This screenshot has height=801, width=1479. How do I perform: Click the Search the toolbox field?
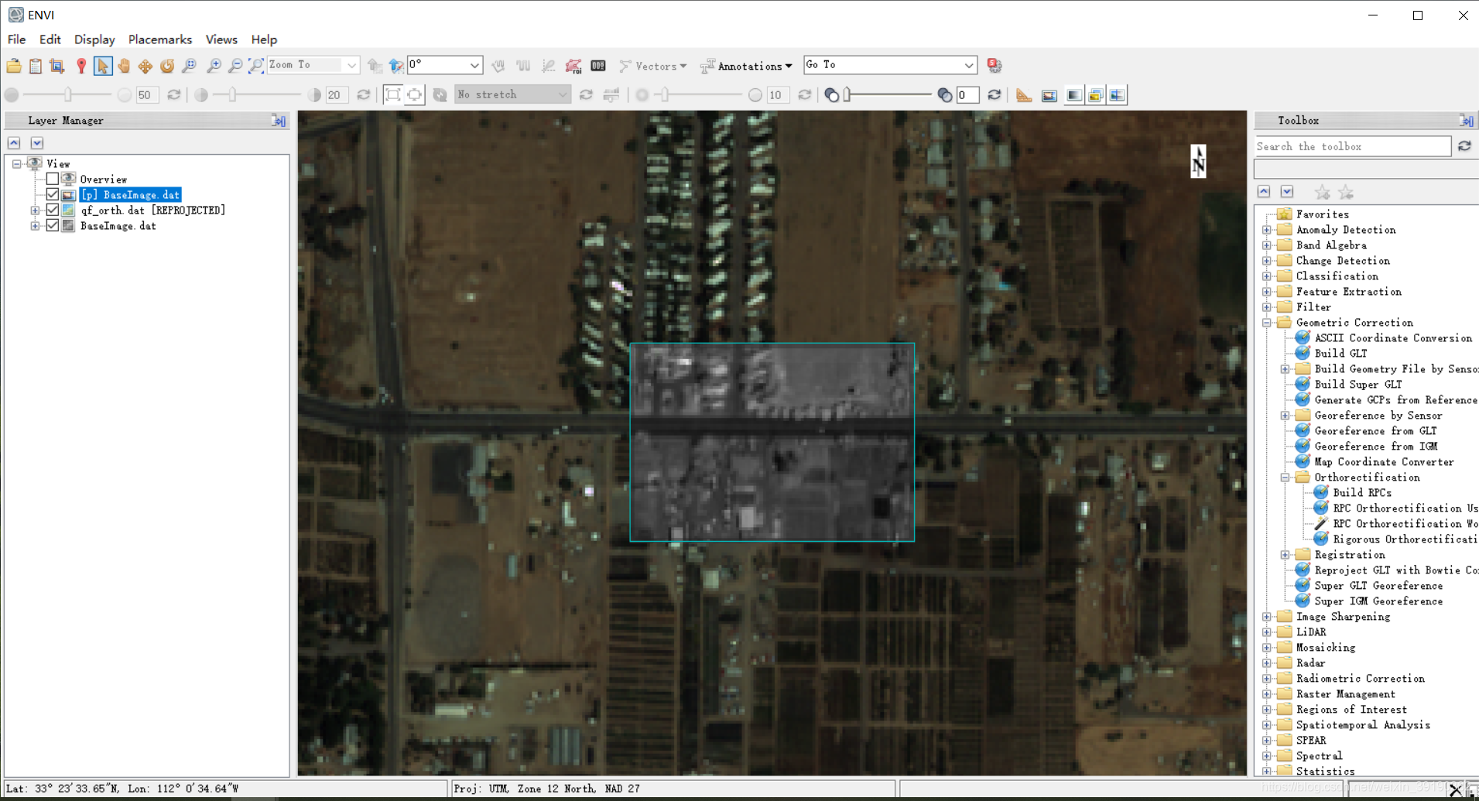click(1352, 146)
